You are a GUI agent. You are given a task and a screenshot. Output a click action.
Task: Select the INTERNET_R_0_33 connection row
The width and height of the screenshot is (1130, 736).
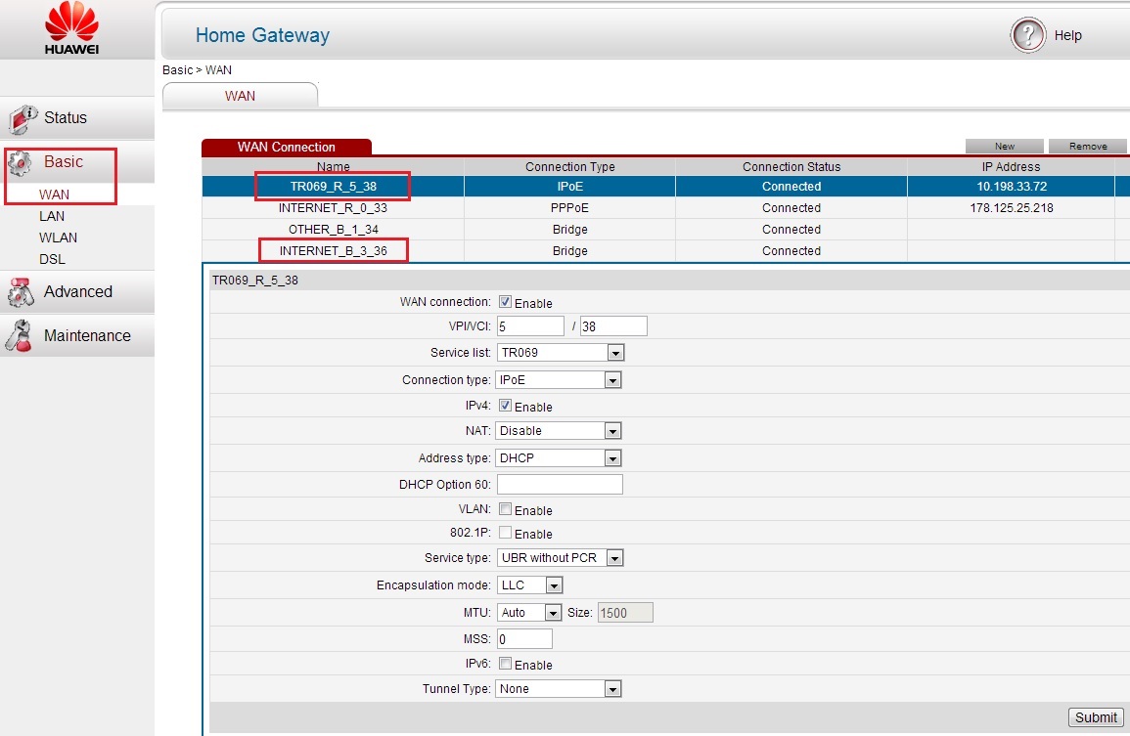(x=333, y=208)
